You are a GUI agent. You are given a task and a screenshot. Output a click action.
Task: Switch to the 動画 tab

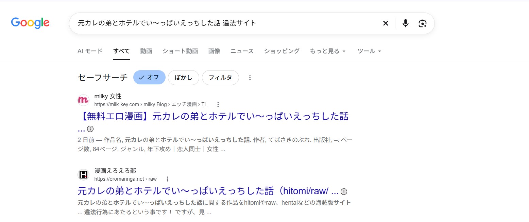tap(146, 51)
